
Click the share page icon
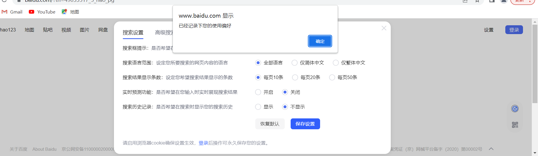465,1
